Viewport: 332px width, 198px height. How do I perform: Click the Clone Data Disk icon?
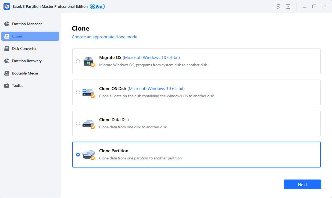88,124
